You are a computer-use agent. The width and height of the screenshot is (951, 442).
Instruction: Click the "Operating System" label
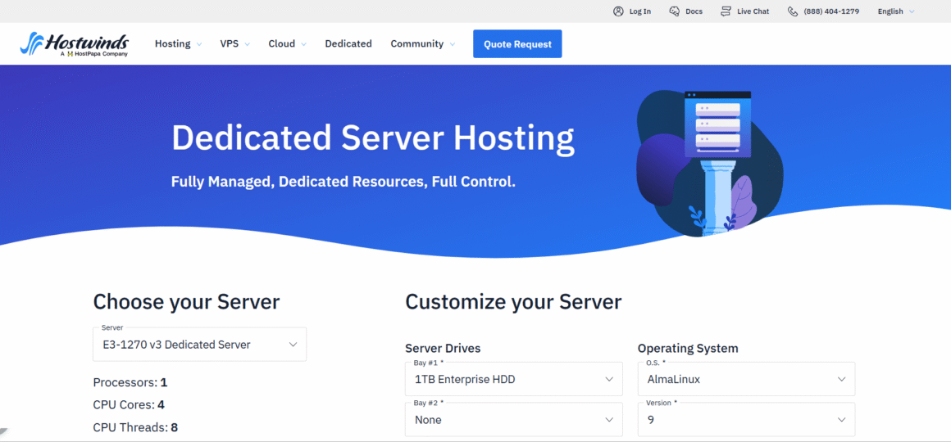click(x=688, y=348)
